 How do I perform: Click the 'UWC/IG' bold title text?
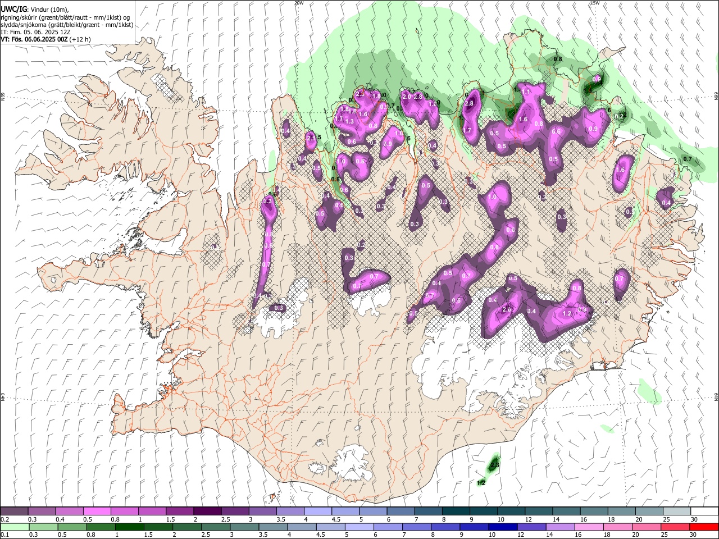pyautogui.click(x=13, y=9)
